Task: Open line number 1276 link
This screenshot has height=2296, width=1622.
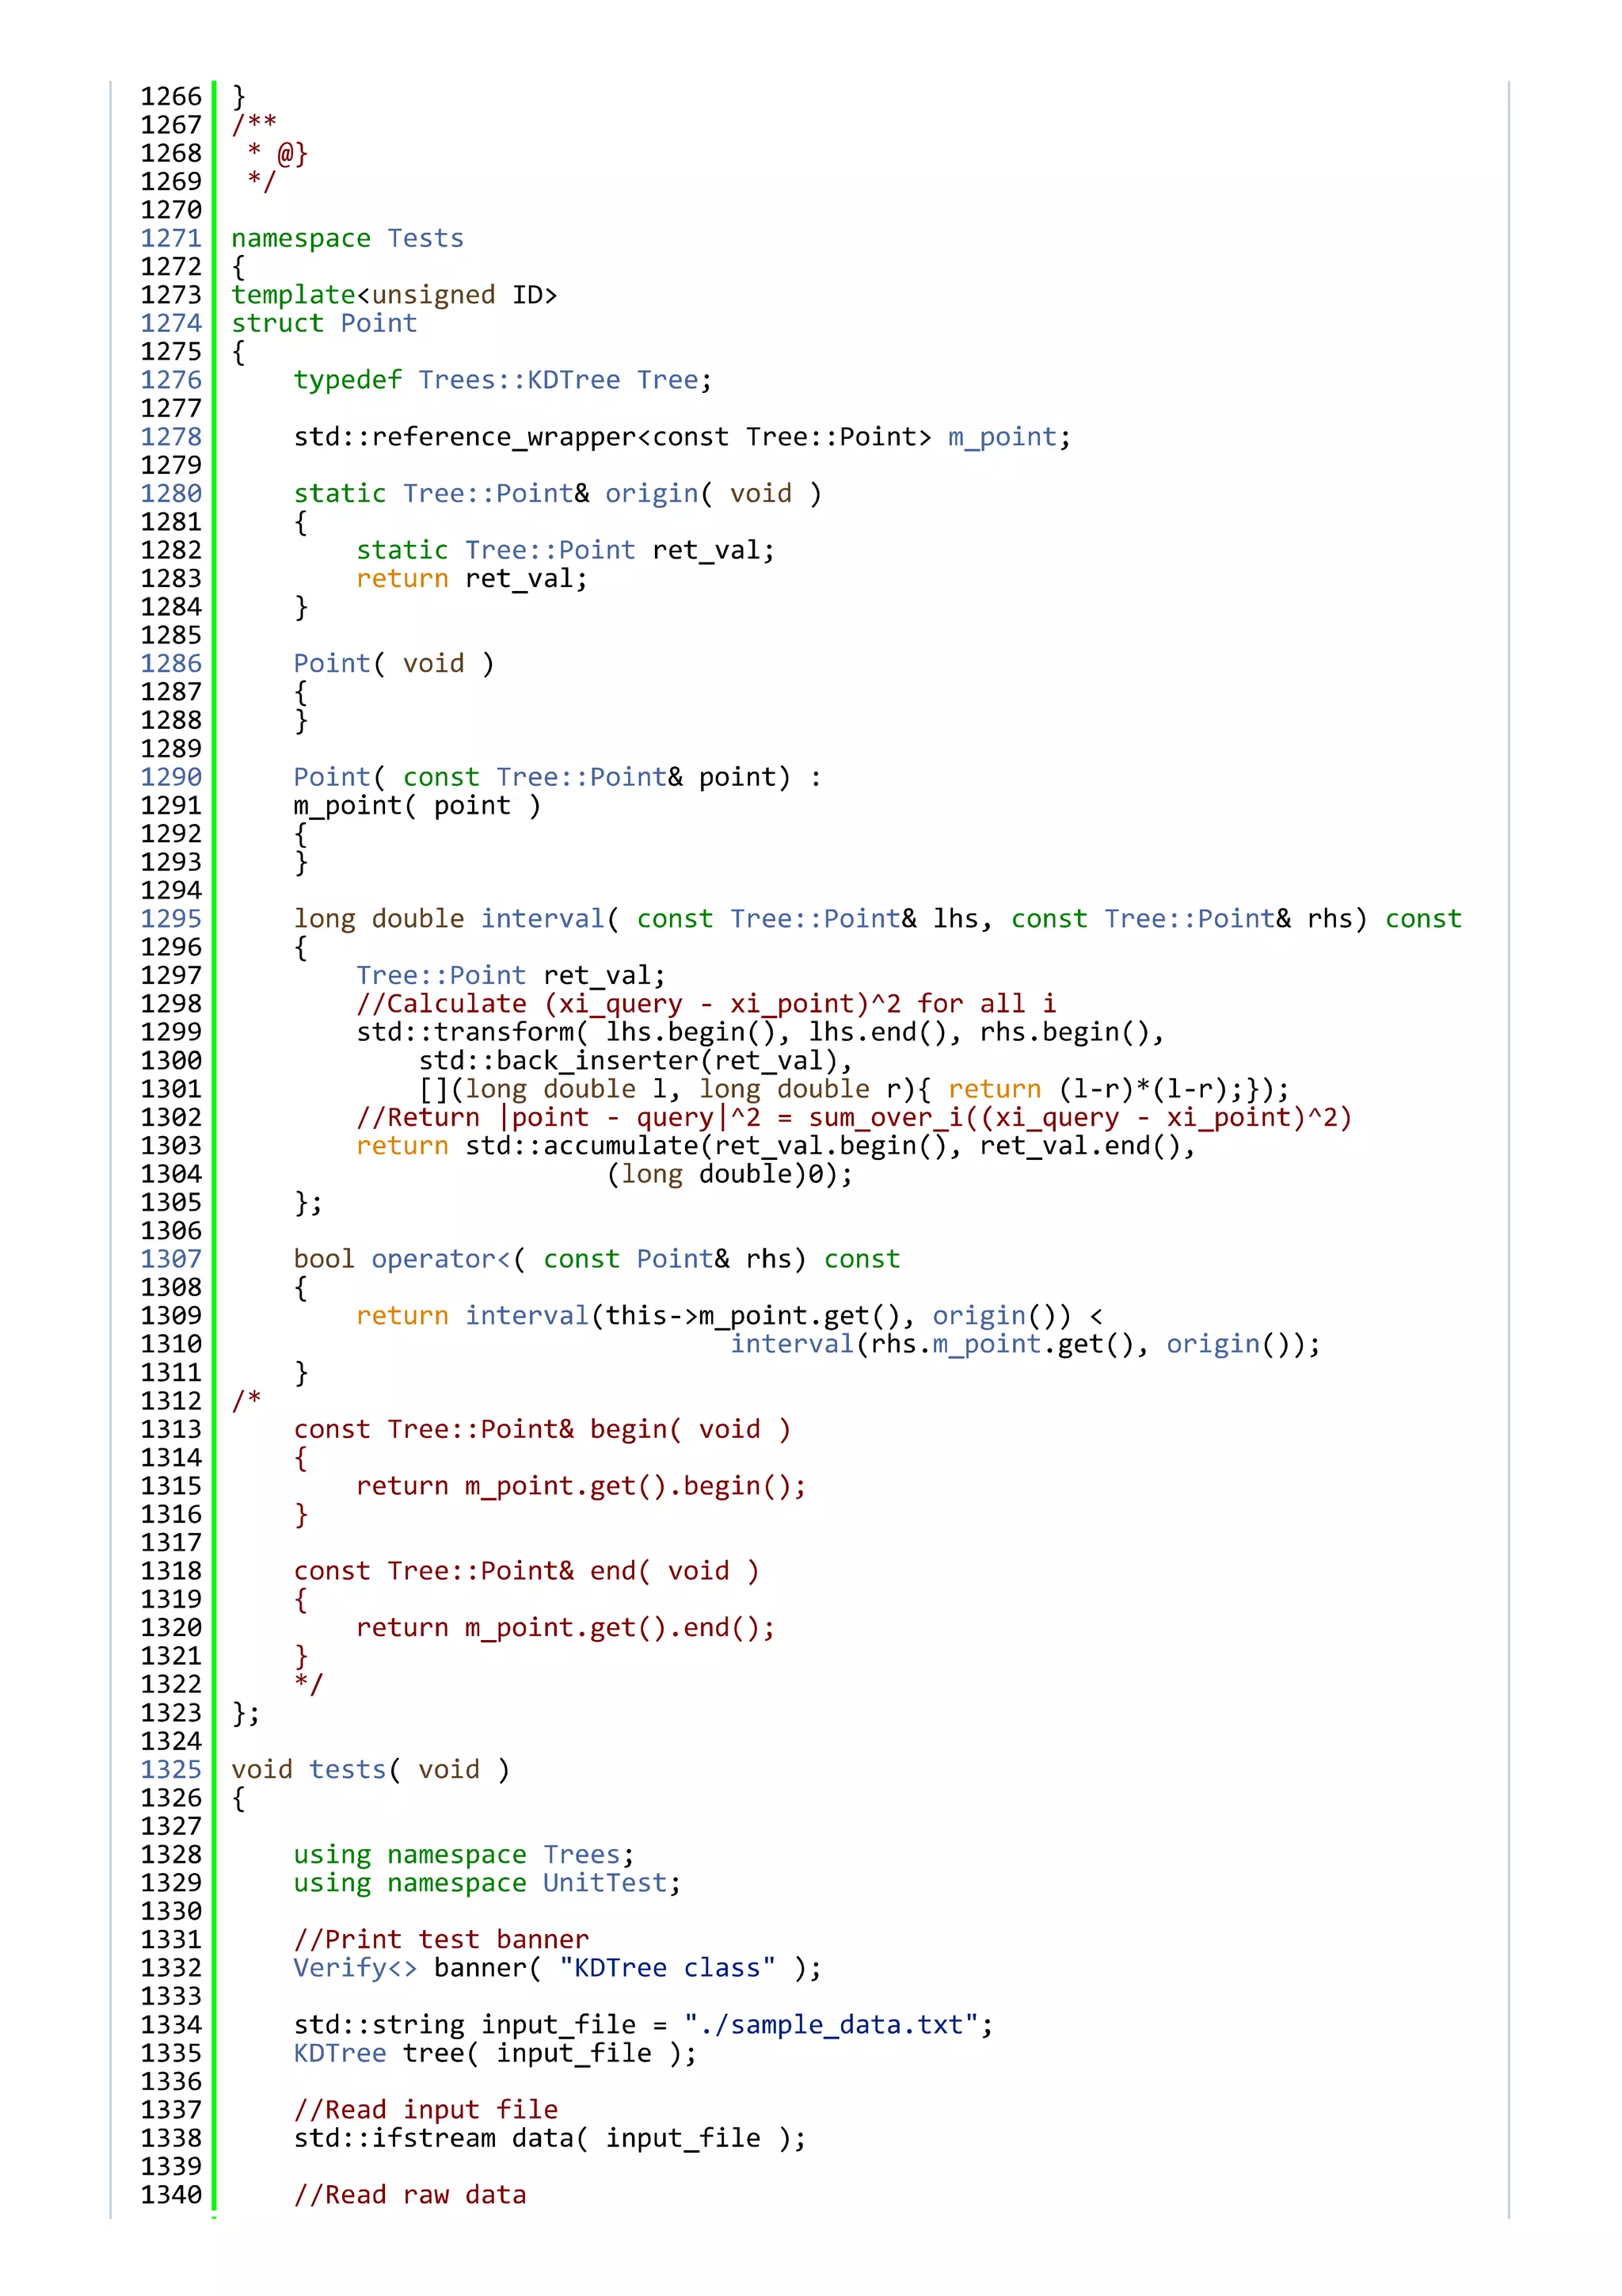Action: (x=171, y=380)
